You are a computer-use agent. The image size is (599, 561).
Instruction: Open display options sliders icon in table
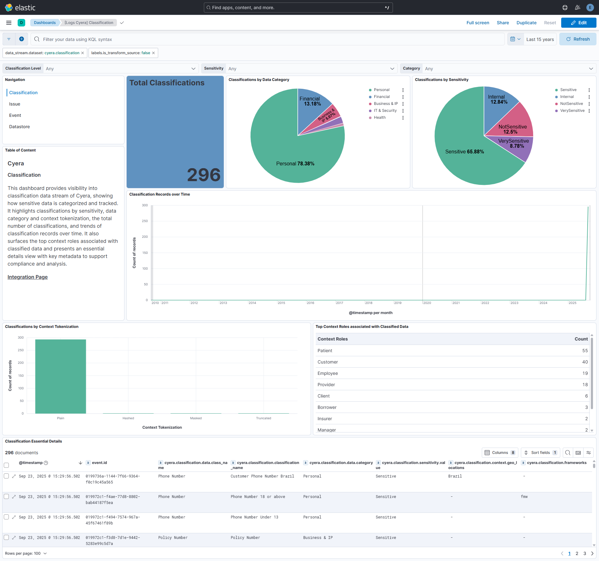click(x=589, y=453)
